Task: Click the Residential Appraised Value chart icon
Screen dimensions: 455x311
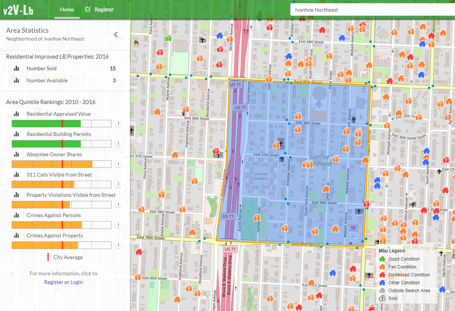Action: pyautogui.click(x=16, y=114)
